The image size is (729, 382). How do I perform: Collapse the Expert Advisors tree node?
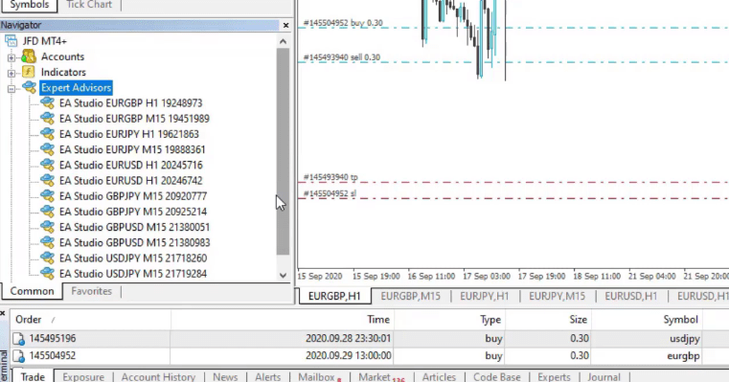tap(11, 89)
